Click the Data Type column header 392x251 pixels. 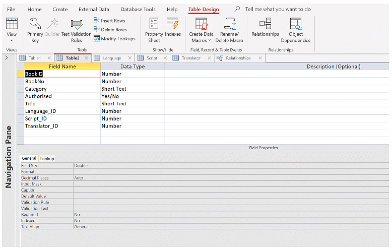click(133, 67)
